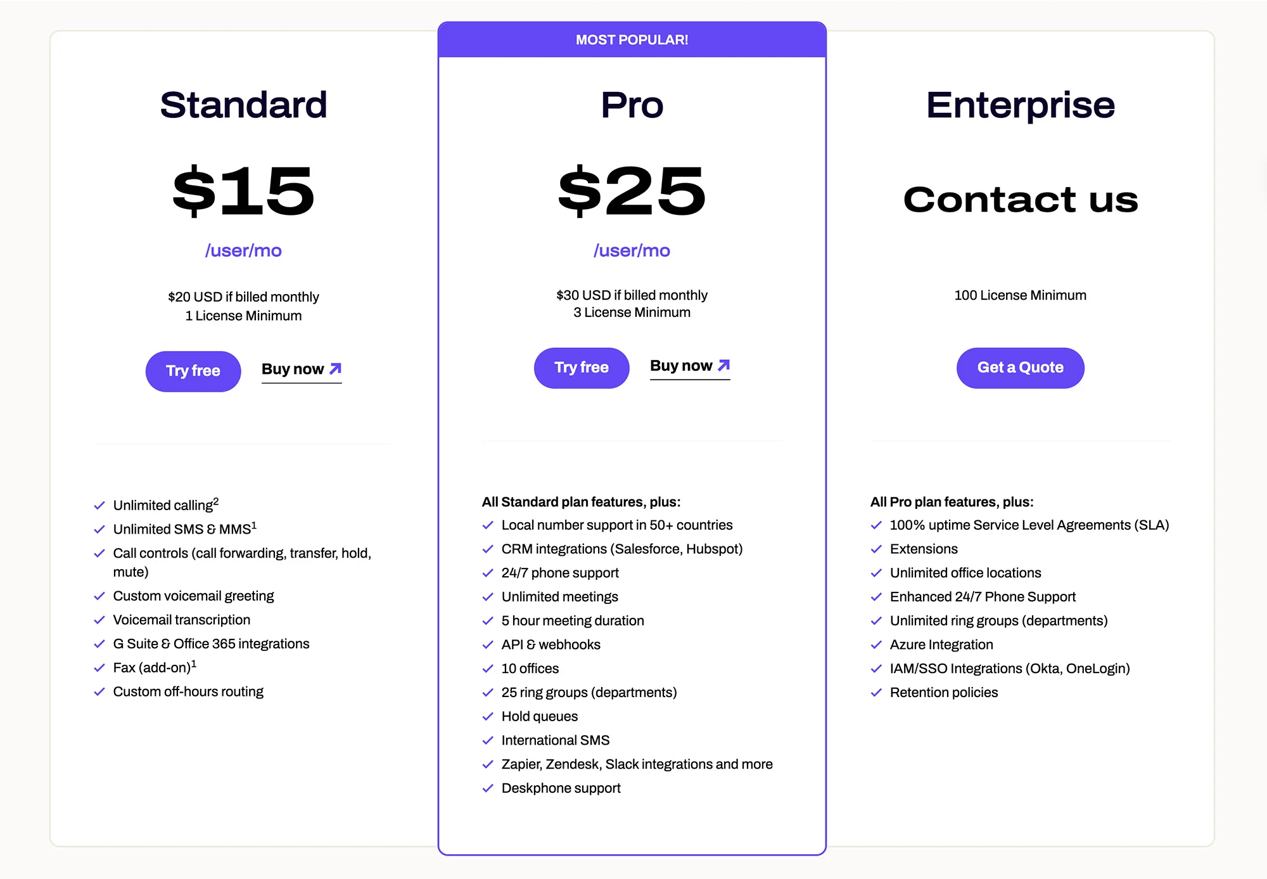This screenshot has width=1267, height=879.
Task: Click checkmark icon beside Hold queues
Action: pyautogui.click(x=488, y=717)
